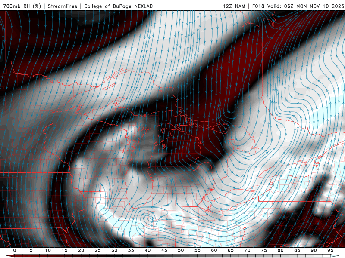The width and height of the screenshot is (345, 258).
Task: Select the colorbar value "10"
Action: 48,250
